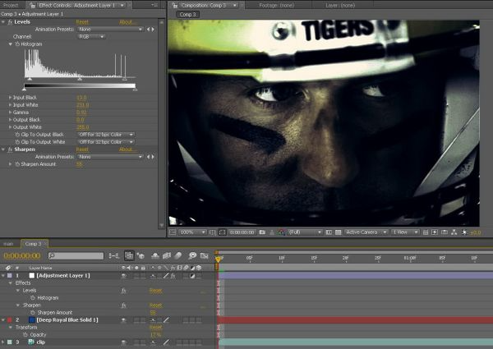Click About link for Levels effect
Screen dimensions: 493x349
point(127,22)
